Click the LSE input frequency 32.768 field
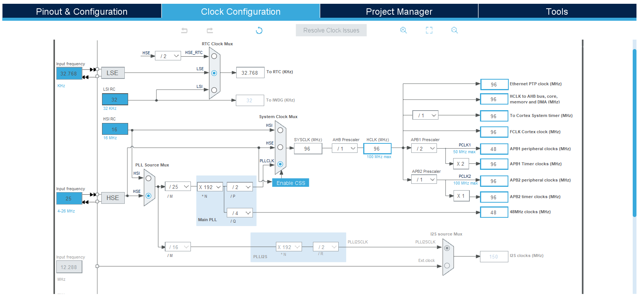 (69, 74)
